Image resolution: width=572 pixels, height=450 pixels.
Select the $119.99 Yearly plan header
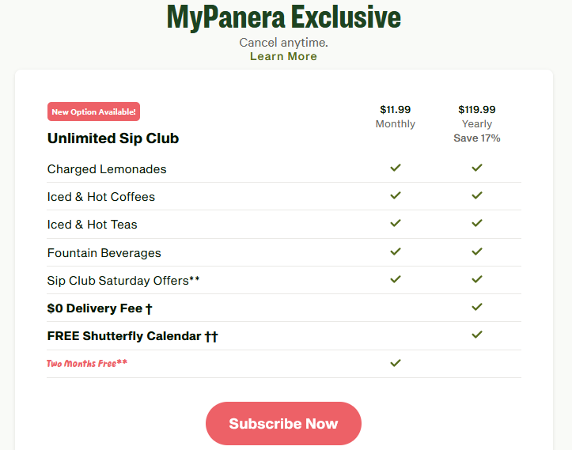tap(477, 116)
